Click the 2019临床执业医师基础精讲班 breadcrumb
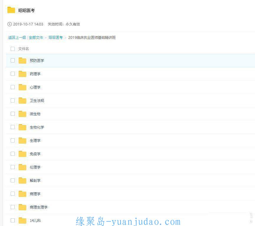Screen dimensions: 255x226 [x=92, y=38]
